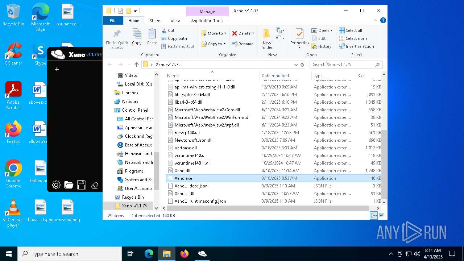
Task: Collapse the ribbon with the chevron
Action: (375, 21)
